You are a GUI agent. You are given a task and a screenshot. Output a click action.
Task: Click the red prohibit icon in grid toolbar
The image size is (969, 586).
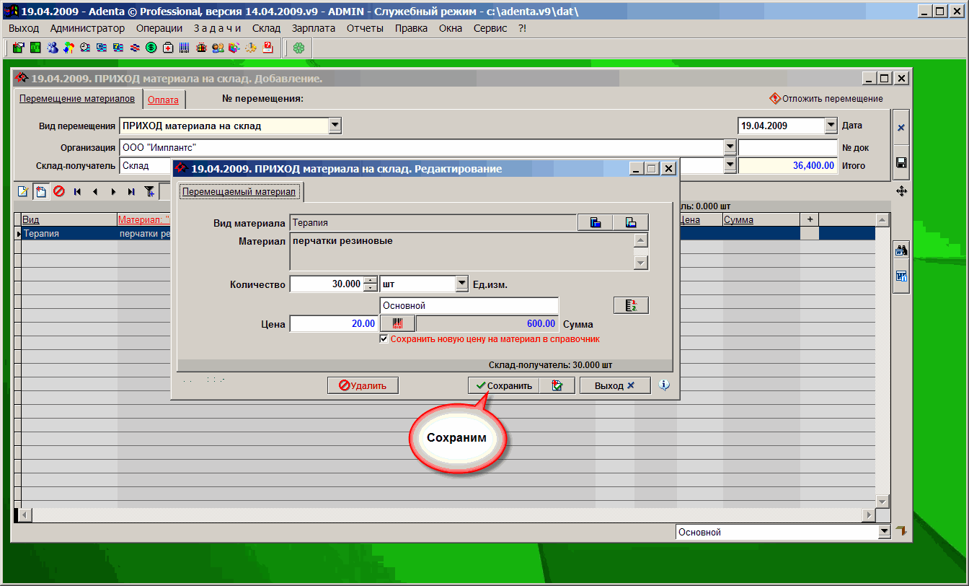pyautogui.click(x=59, y=192)
